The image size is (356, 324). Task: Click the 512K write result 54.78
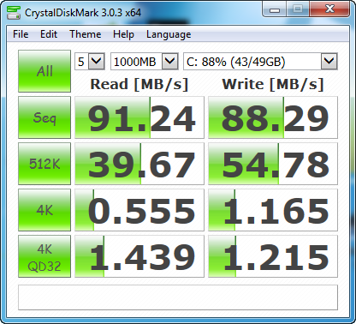pyautogui.click(x=273, y=164)
